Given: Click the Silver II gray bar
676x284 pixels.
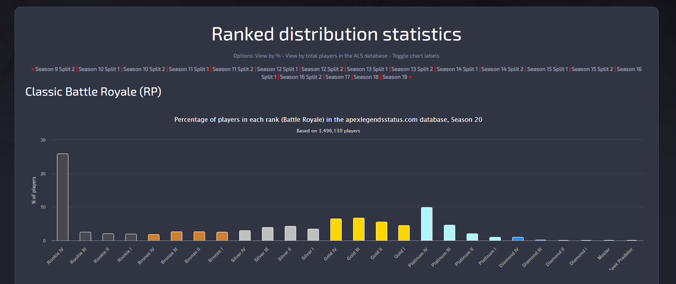Looking at the screenshot, I should point(290,233).
